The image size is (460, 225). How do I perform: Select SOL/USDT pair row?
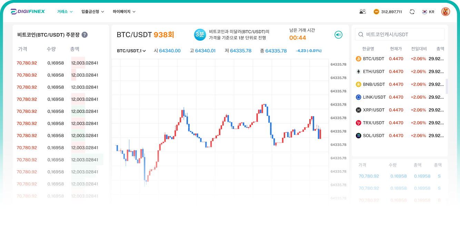[x=373, y=136]
